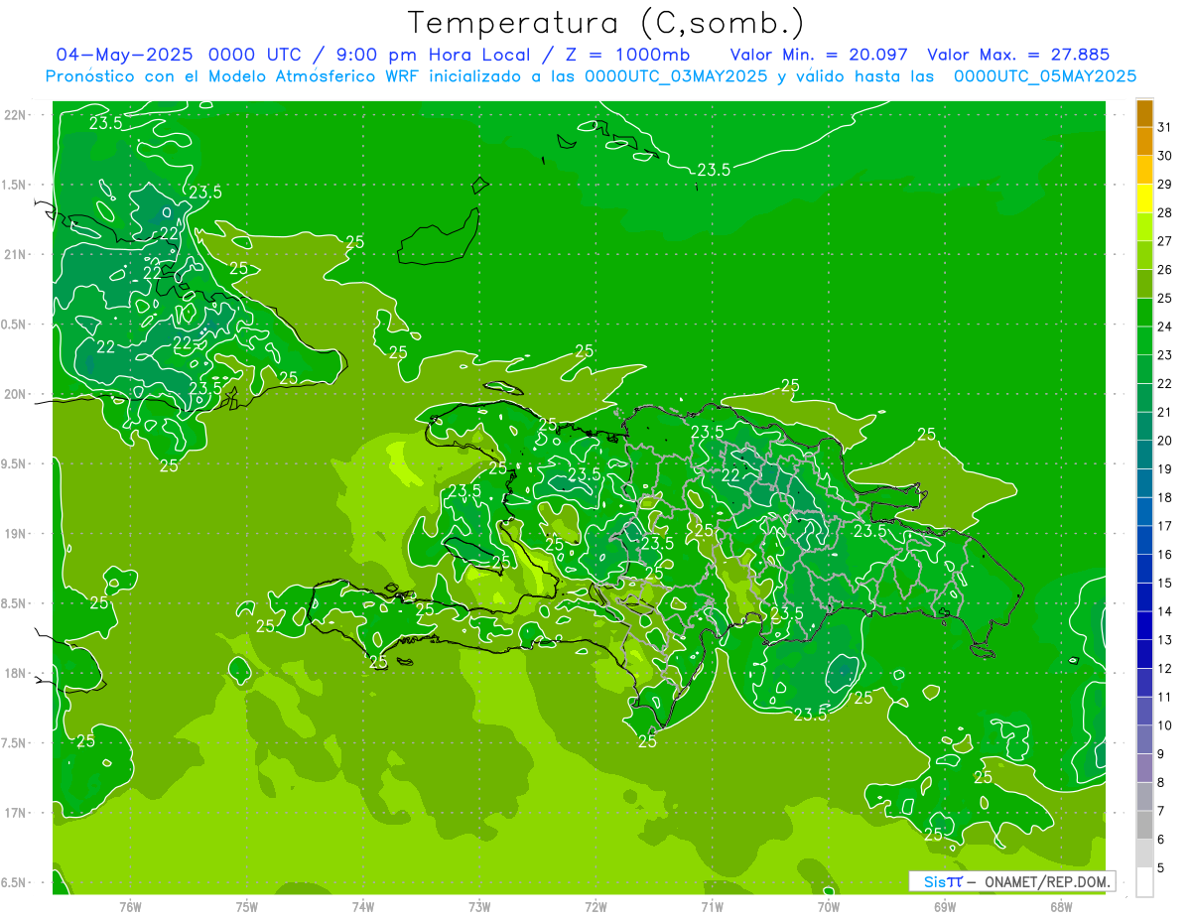Click the gray swatch between 6 and 7
This screenshot has width=1191, height=920.
coord(1144,825)
